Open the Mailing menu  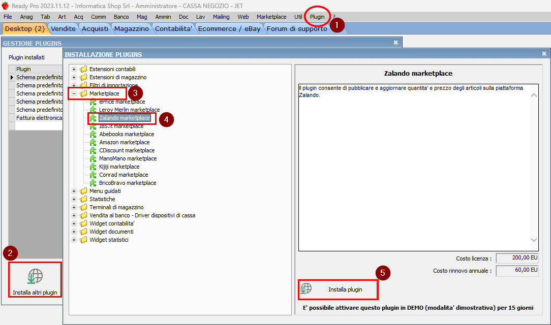221,17
